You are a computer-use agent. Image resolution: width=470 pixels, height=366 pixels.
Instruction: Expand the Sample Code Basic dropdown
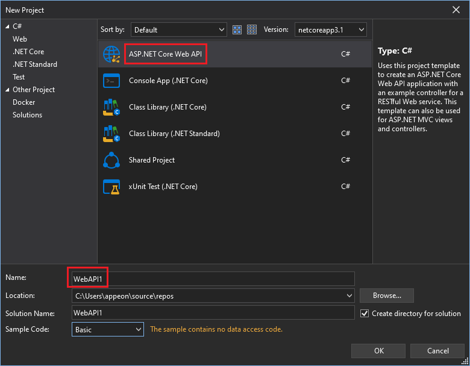108,329
